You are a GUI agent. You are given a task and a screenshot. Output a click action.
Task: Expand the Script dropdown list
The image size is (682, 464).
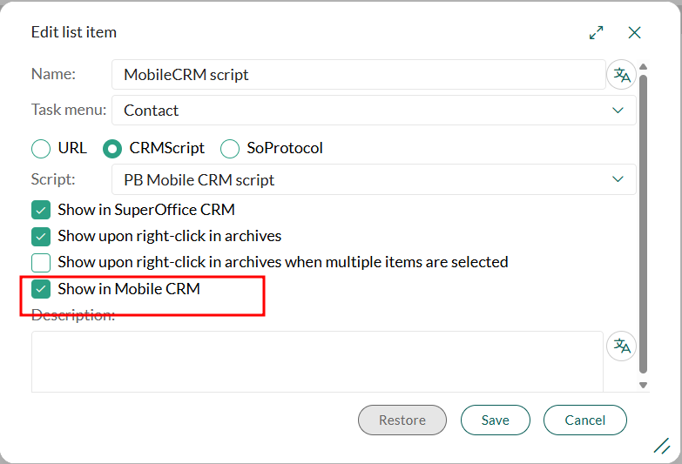coord(374,179)
